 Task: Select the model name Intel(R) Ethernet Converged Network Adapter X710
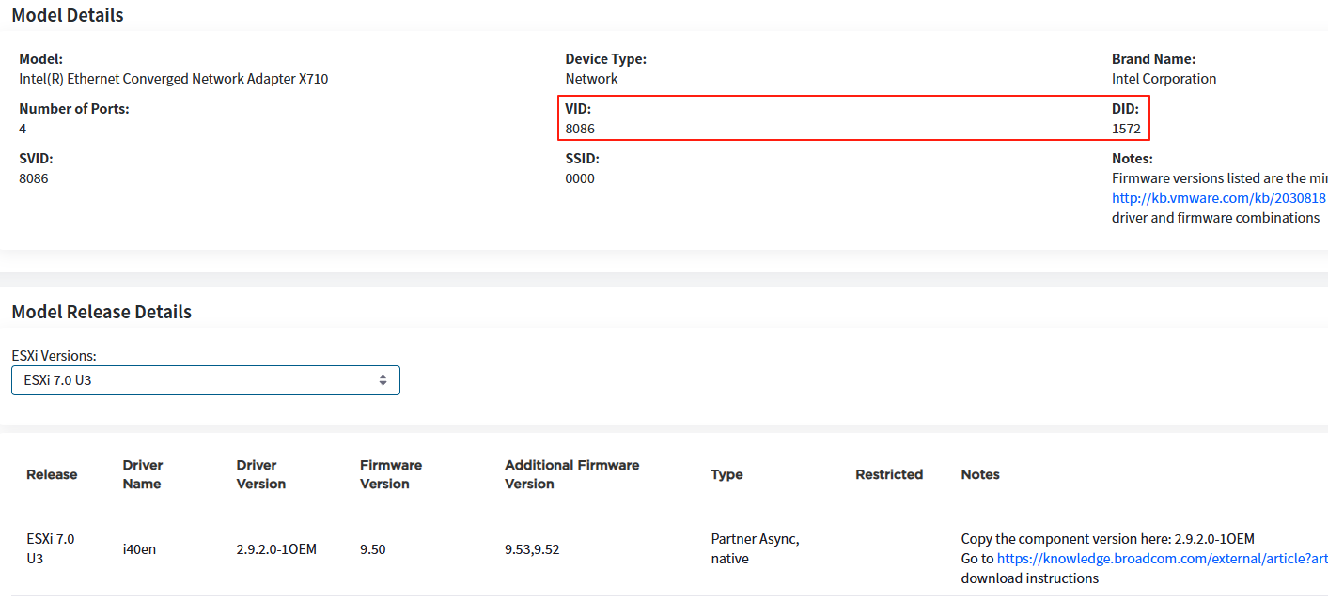pos(174,79)
